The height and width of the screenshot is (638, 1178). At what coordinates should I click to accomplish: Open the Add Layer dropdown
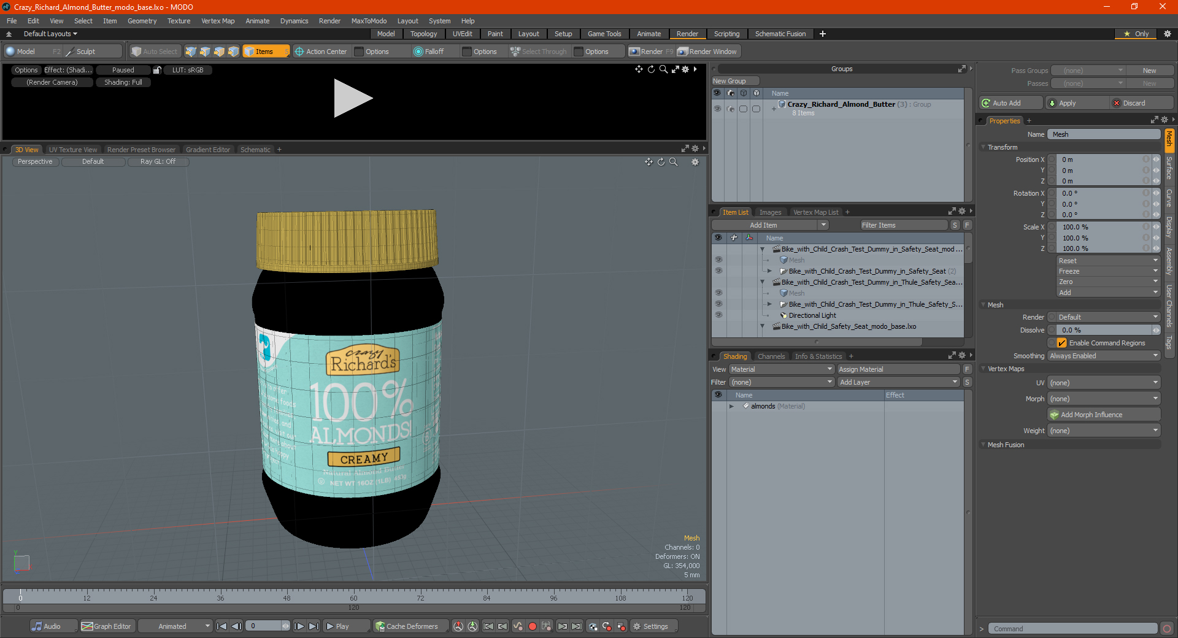(x=898, y=382)
